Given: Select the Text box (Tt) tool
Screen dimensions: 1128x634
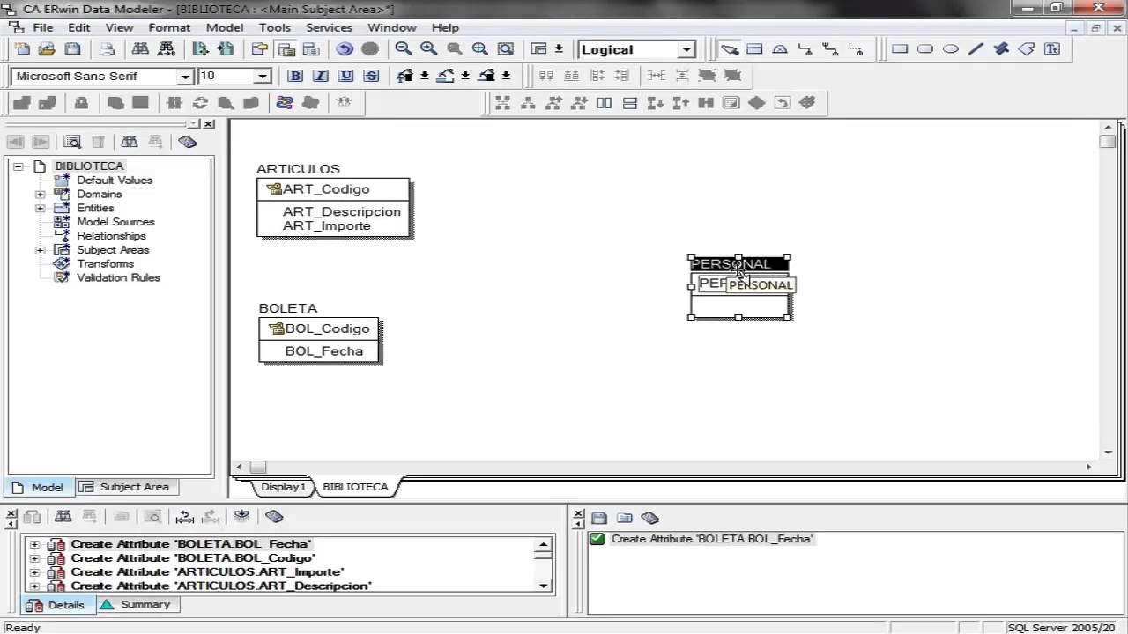Looking at the screenshot, I should (x=1052, y=49).
